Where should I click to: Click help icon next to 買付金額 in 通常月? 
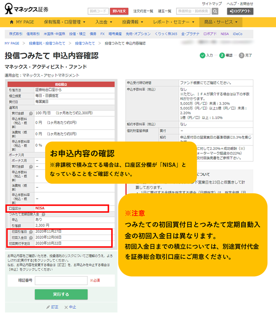coord(31,113)
